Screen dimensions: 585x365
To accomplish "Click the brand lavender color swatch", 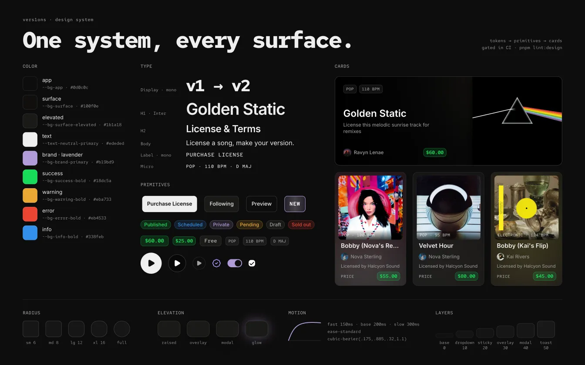I will pyautogui.click(x=30, y=158).
